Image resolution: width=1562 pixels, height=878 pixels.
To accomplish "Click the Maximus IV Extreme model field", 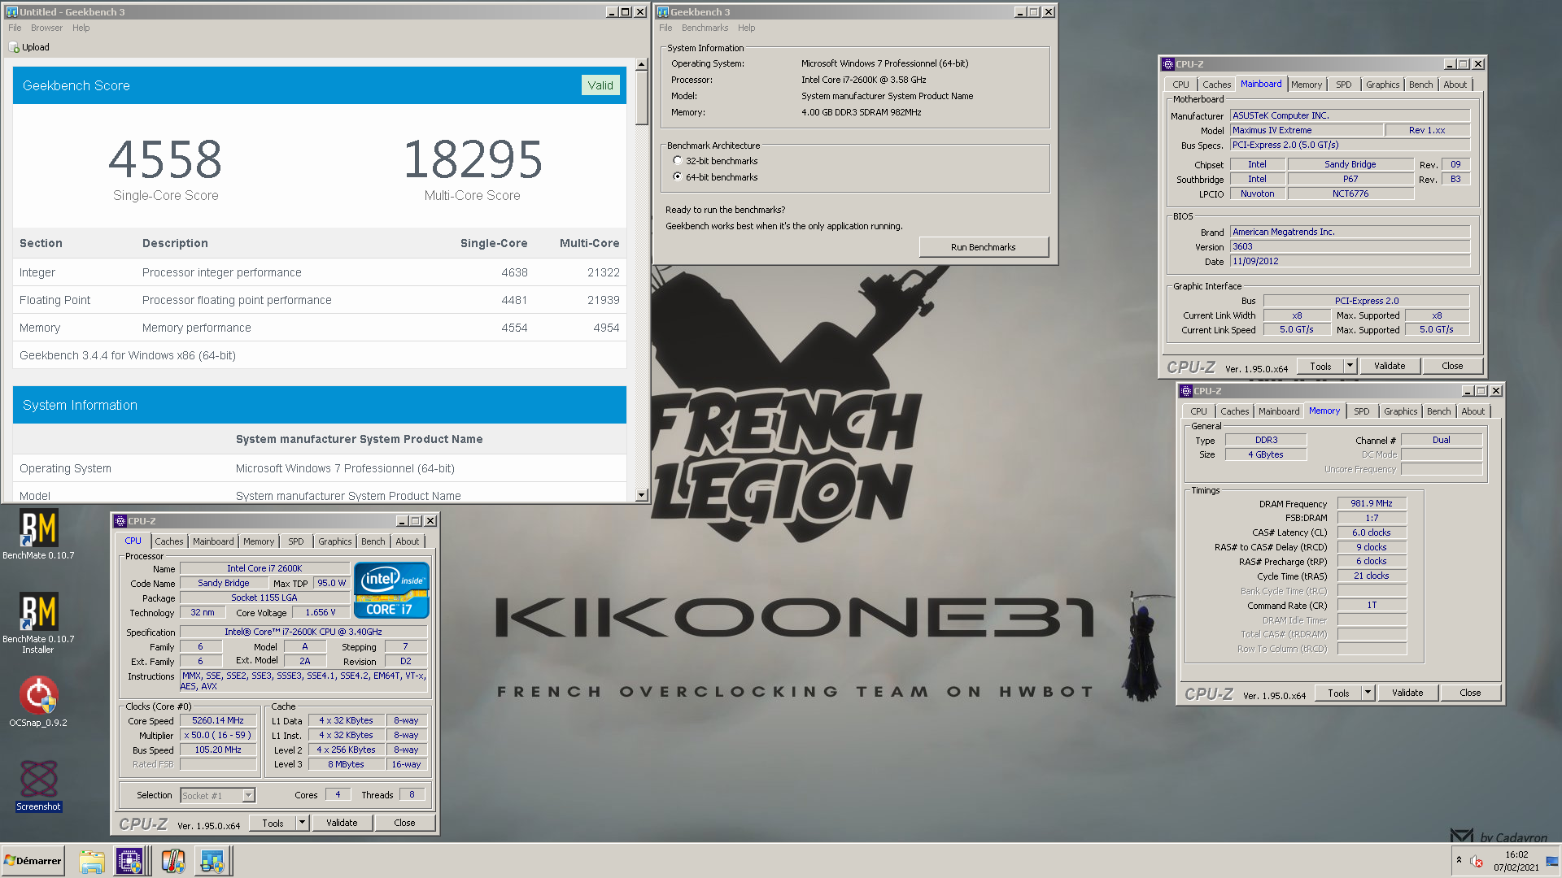I will tap(1307, 130).
